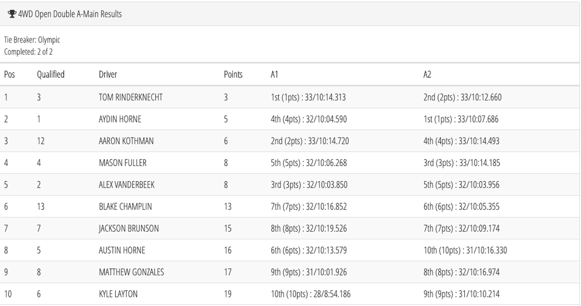Select driver MASON FULLER

coord(123,163)
